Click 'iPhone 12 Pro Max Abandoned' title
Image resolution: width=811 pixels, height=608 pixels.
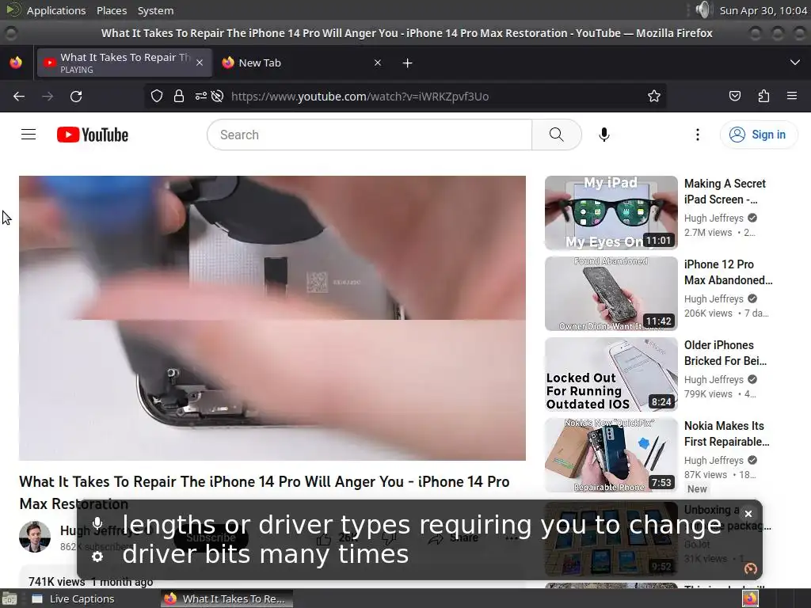(x=729, y=272)
